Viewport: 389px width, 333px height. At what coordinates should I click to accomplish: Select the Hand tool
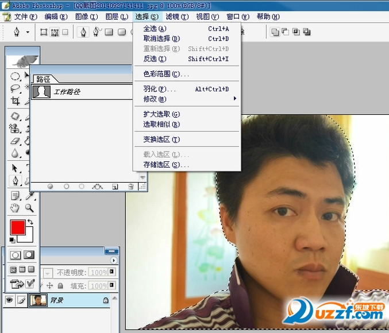[x=16, y=208]
